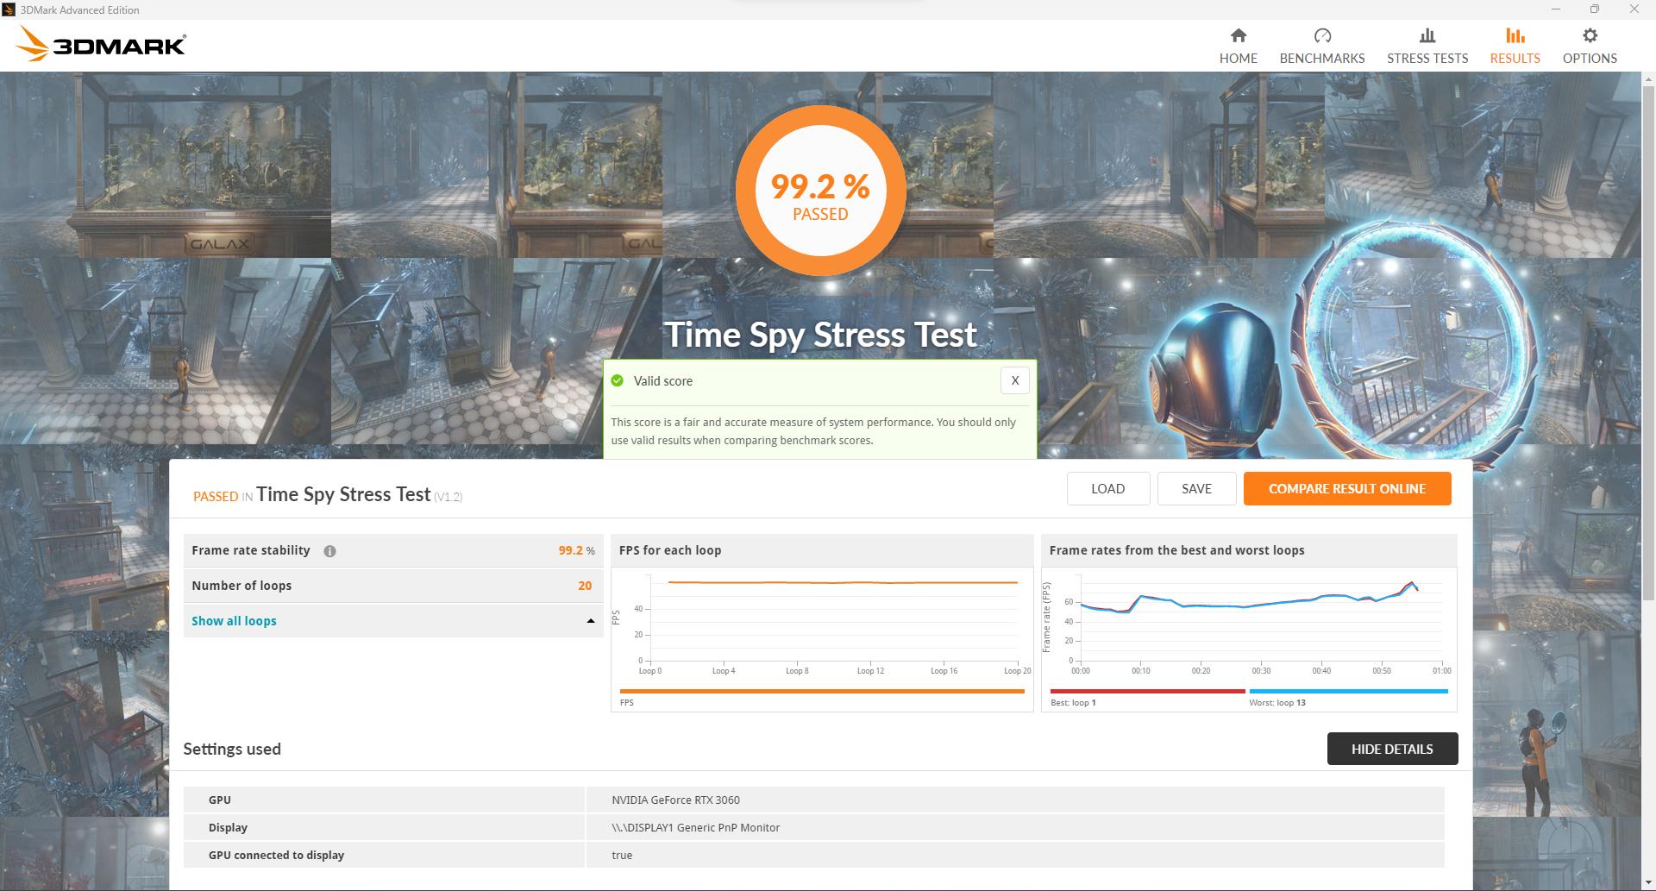1656x891 pixels.
Task: Select the BENCHMARKS tab label
Action: click(1322, 59)
